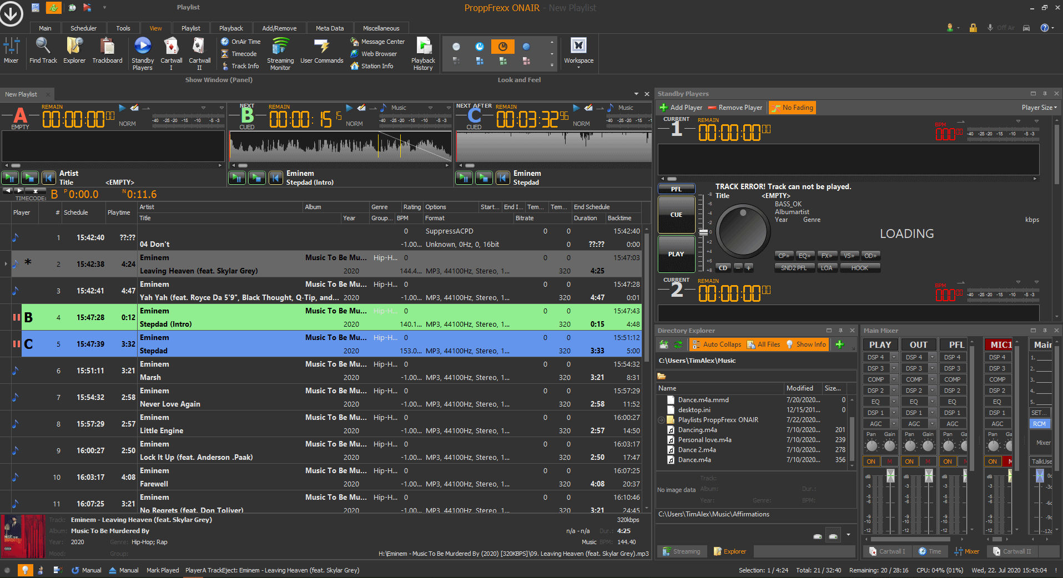
Task: Switch to the Scheduler tab
Action: pyautogui.click(x=83, y=28)
